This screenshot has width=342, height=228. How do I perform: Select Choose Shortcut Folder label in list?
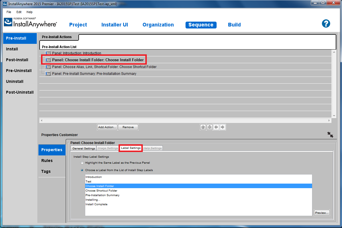(x=199, y=191)
